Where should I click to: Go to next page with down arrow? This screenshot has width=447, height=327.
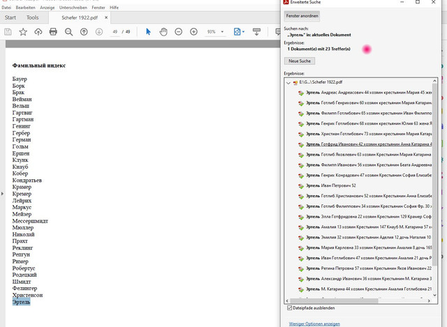99,31
